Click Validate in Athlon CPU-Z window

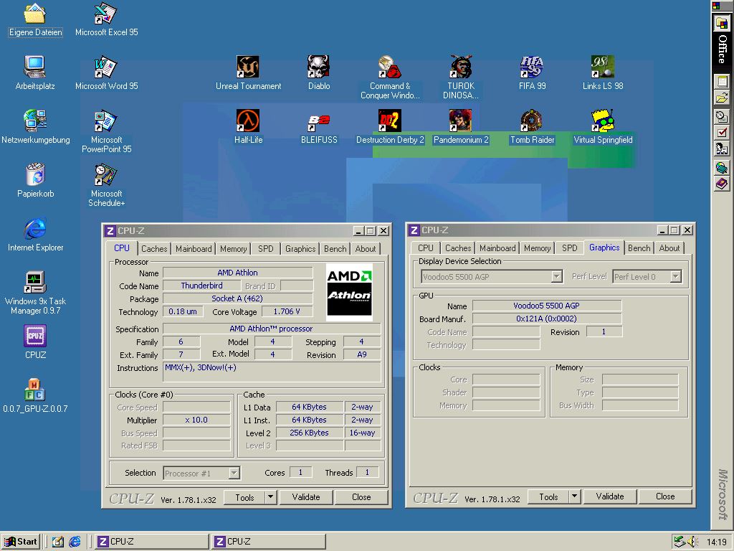306,497
